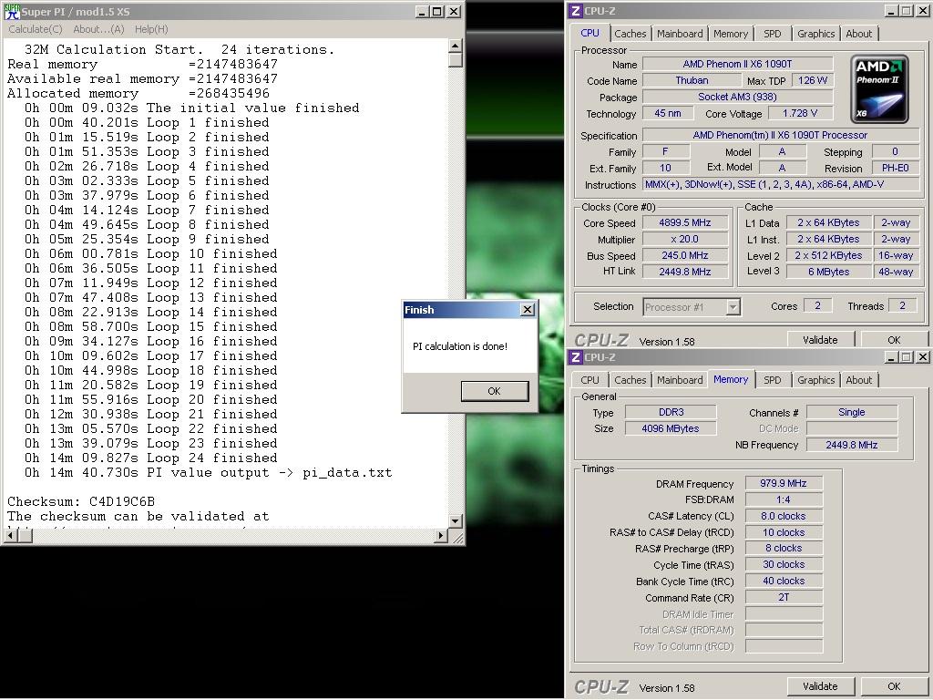933x700 pixels.
Task: Click the FSB:DRAM ratio value 1:4
Action: coord(783,499)
